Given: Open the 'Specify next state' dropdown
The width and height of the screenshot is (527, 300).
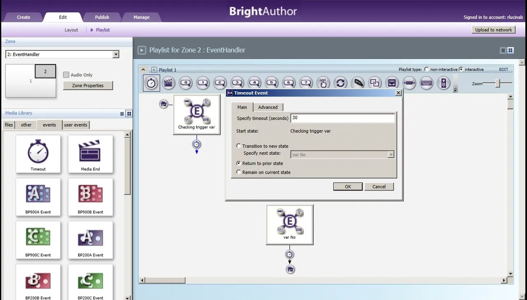Looking at the screenshot, I should point(391,155).
